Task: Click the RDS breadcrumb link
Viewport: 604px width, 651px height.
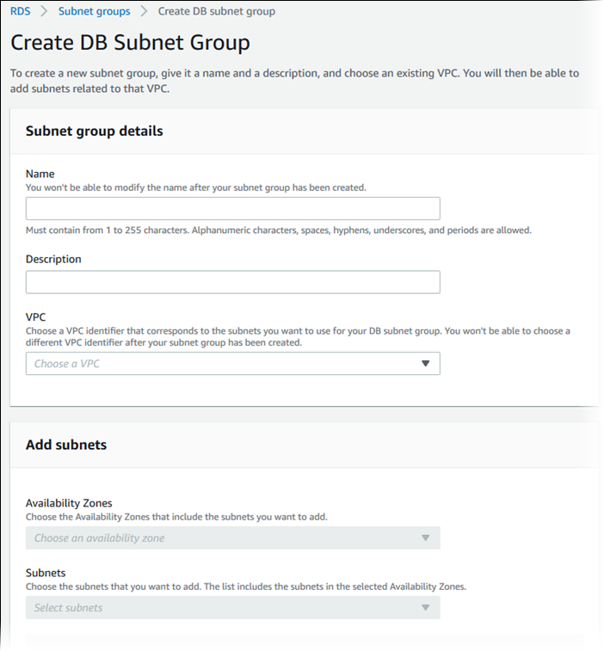Action: tap(21, 11)
